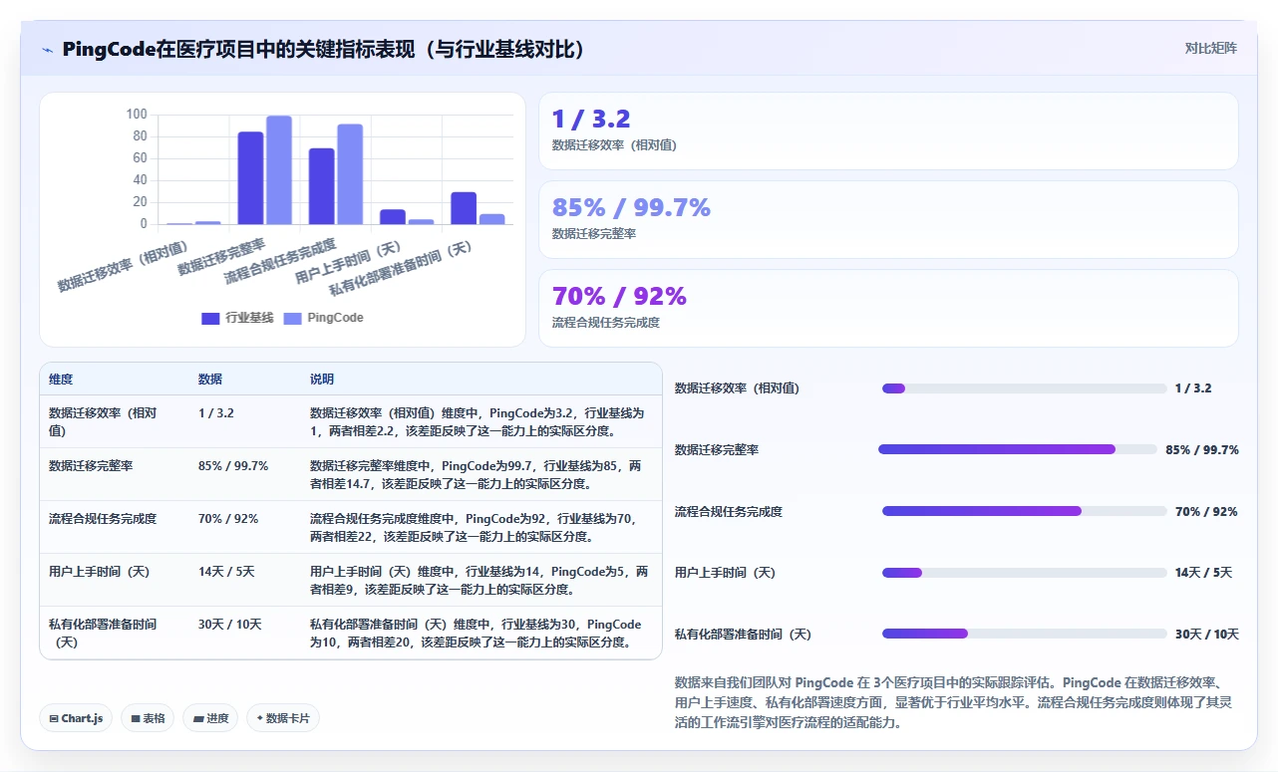Screen dimensions: 1278x772
Task: Click the 行业基线 bar for 用户上手时间
Action: pos(393,217)
